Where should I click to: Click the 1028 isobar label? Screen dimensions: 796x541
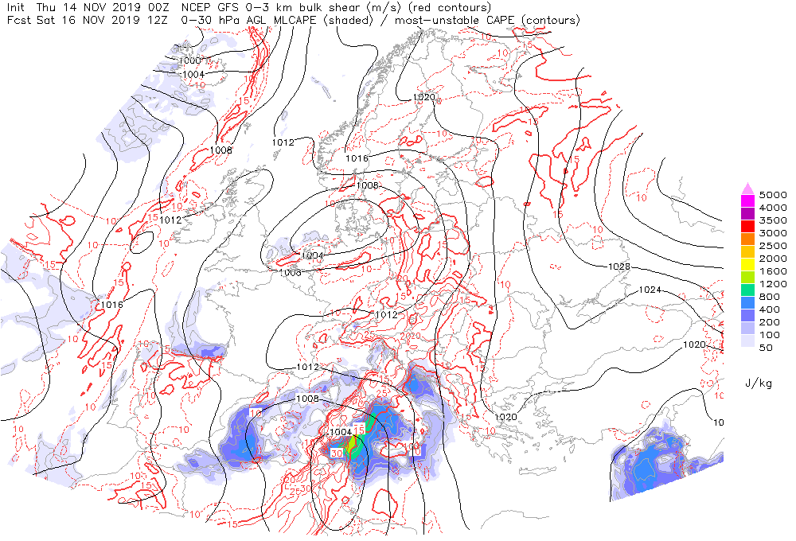pyautogui.click(x=618, y=267)
